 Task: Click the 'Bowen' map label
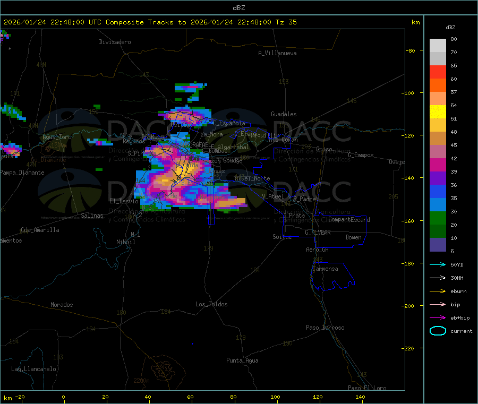pyautogui.click(x=354, y=237)
